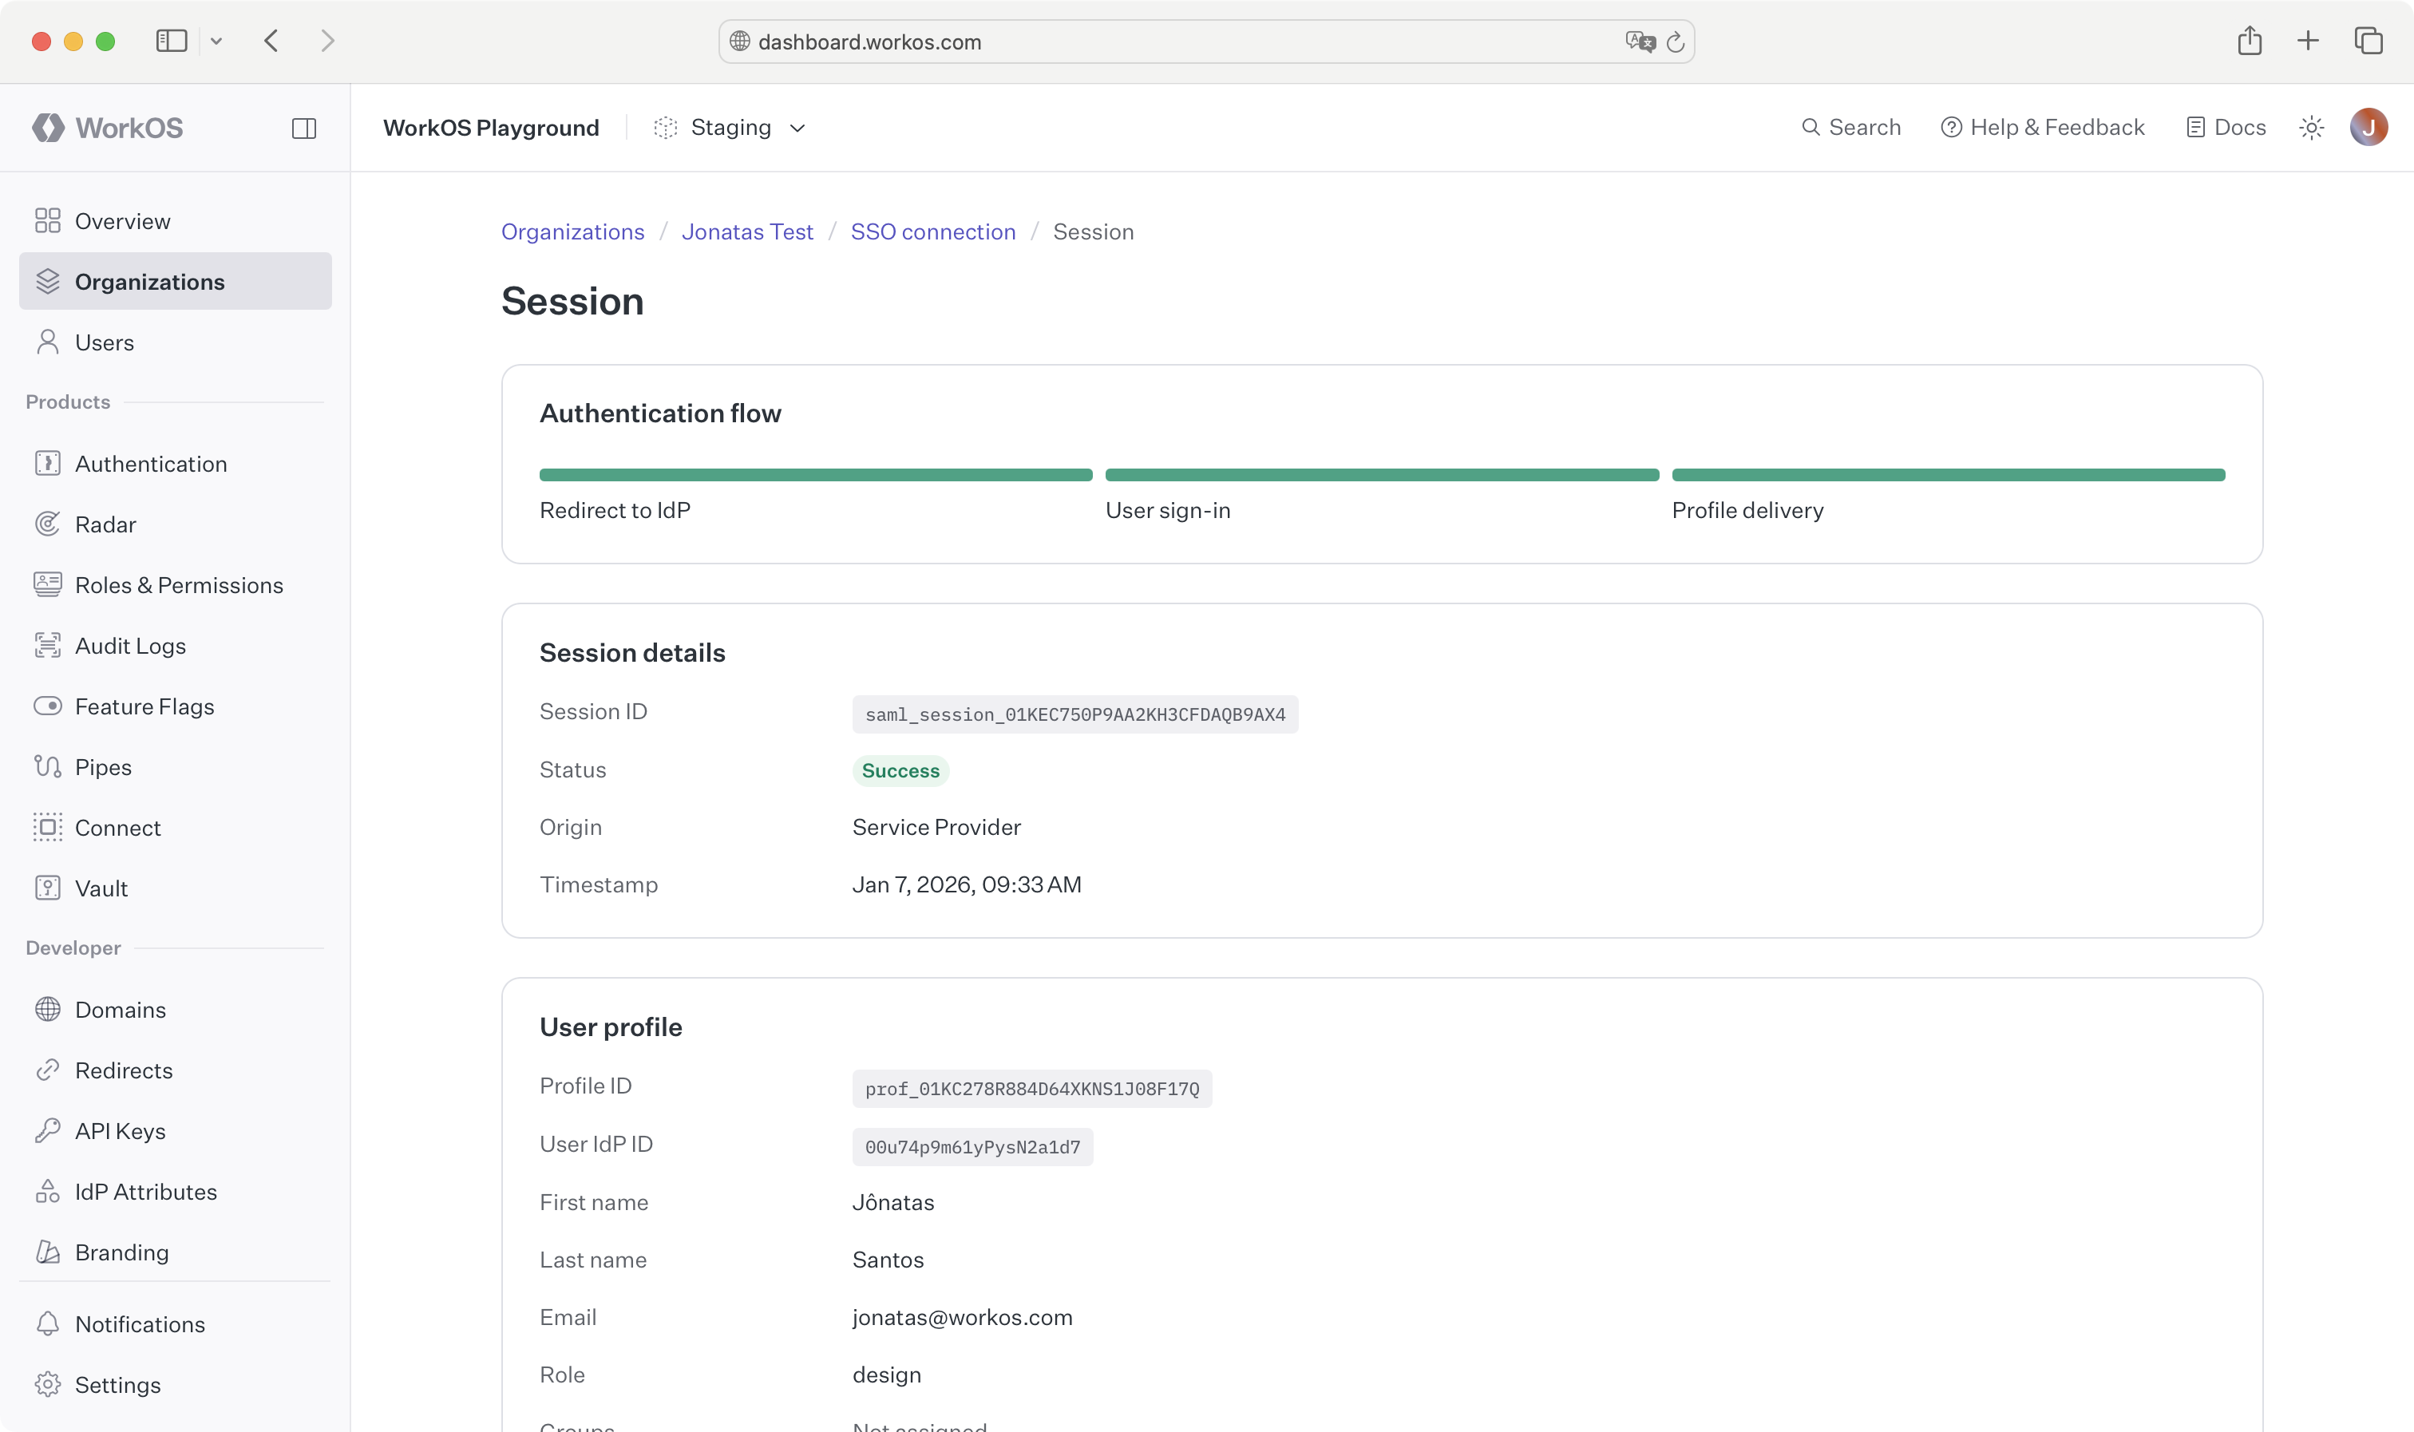Navigate to the SSO connection breadcrumb
The width and height of the screenshot is (2414, 1432).
pos(932,231)
